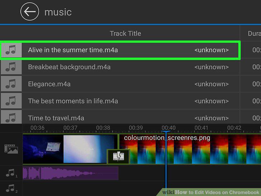
Task: Click the music note icon for Elegance.m4a
Action: pyautogui.click(x=11, y=84)
